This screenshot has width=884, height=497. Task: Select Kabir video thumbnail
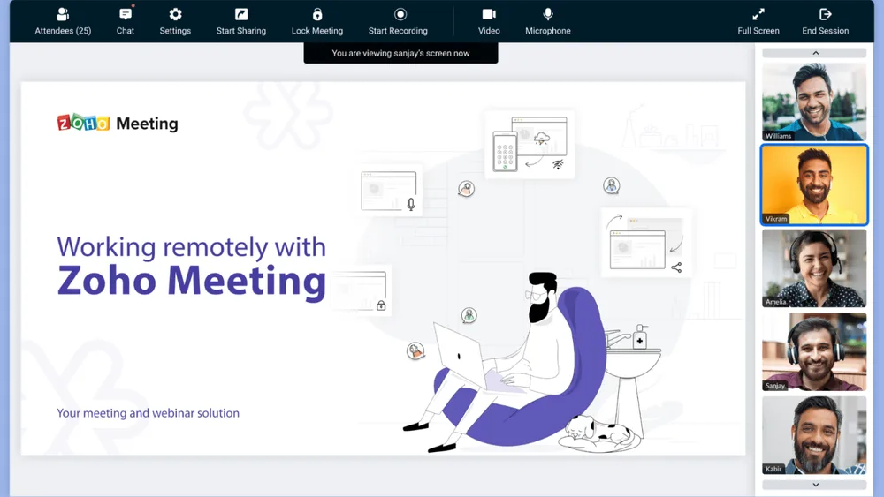[814, 435]
